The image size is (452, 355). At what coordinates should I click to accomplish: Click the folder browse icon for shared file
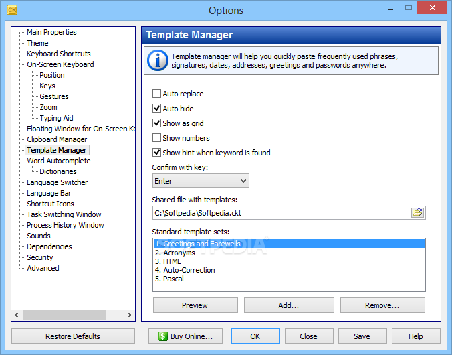[x=417, y=213]
